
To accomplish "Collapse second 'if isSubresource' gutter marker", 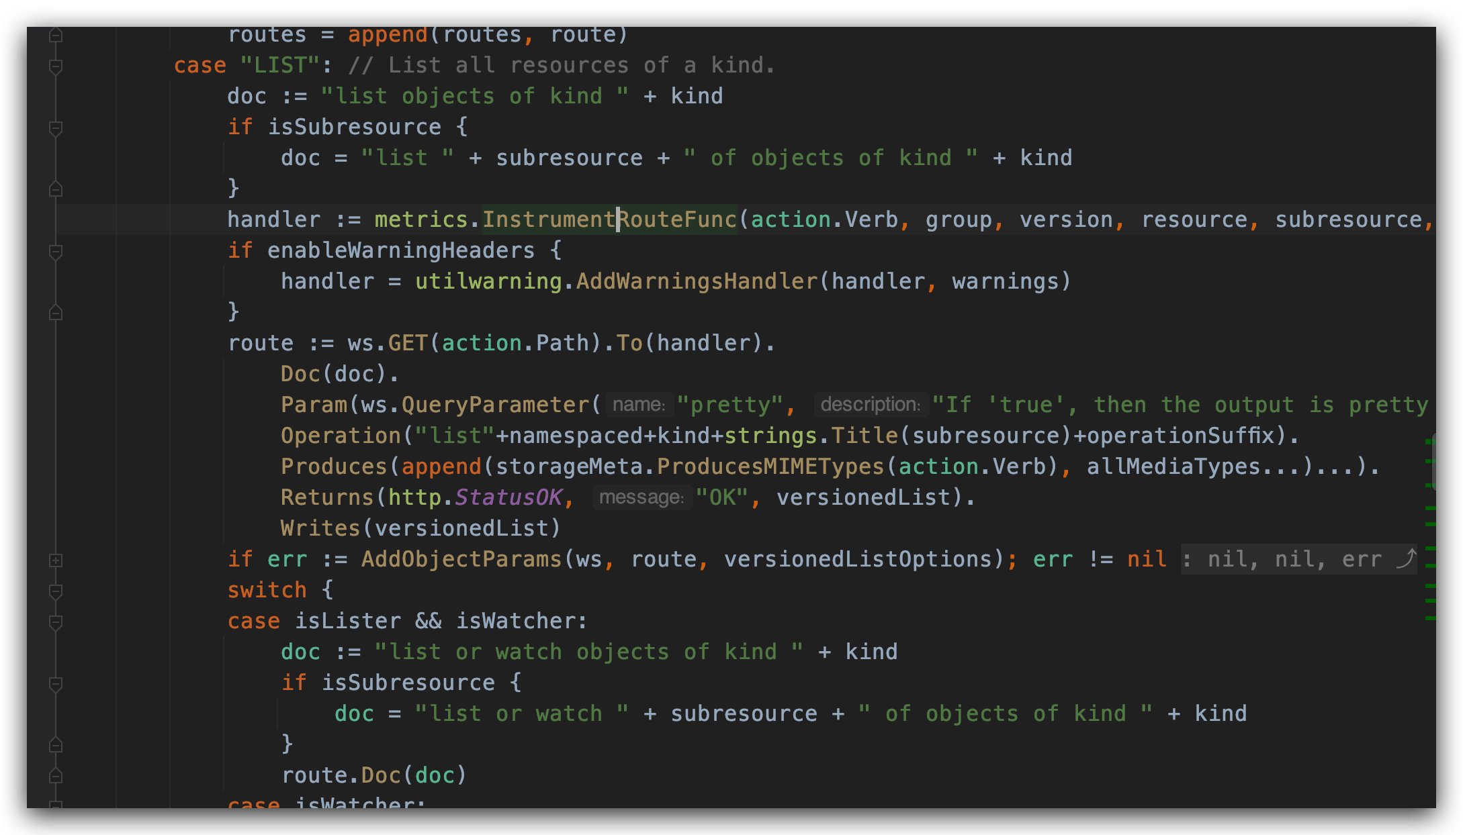I will click(x=56, y=683).
